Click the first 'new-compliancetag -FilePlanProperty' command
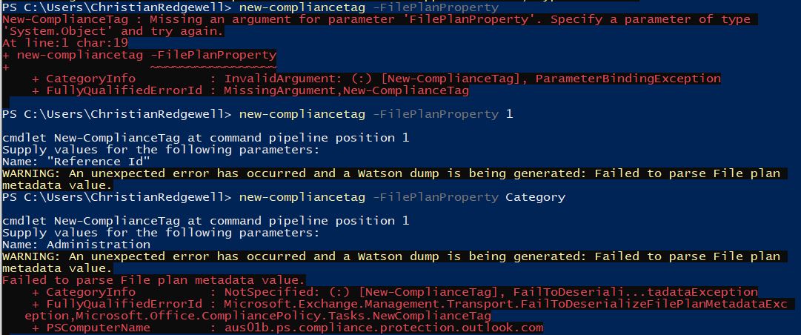The image size is (801, 335). pyautogui.click(x=368, y=7)
